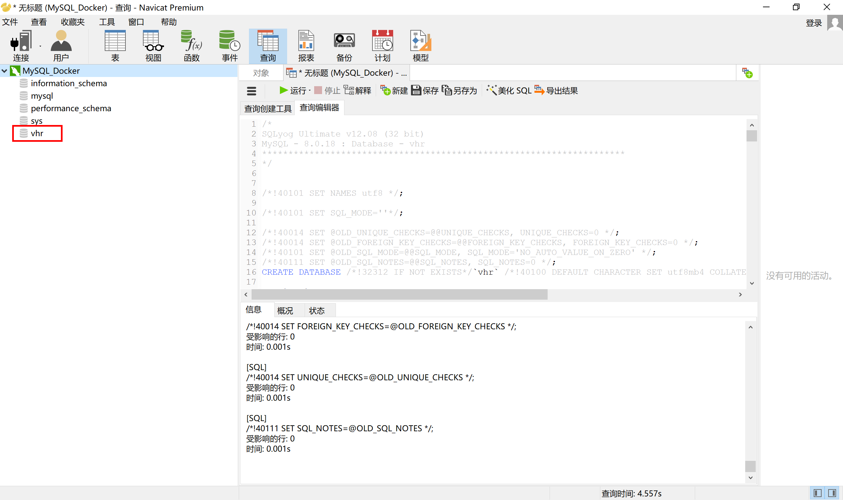843x500 pixels.
Task: Switch to 查询创建工具 tab
Action: [268, 109]
